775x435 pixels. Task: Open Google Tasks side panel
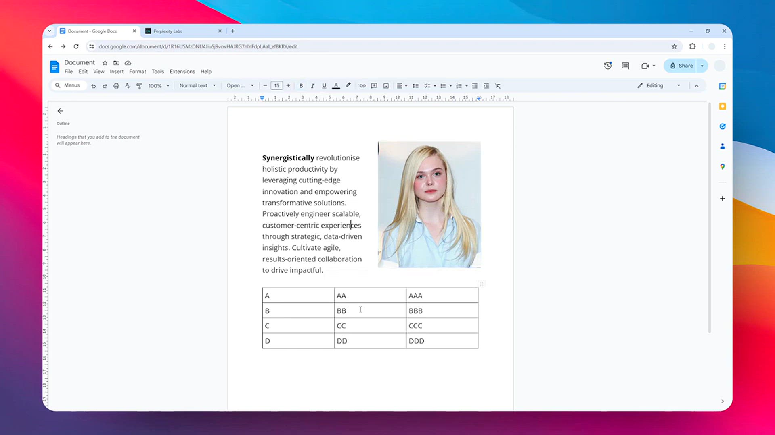[723, 126]
